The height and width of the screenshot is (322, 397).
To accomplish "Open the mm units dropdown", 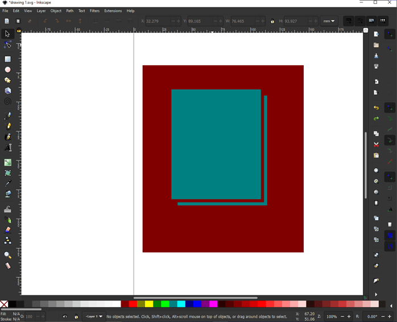I will pyautogui.click(x=329, y=22).
